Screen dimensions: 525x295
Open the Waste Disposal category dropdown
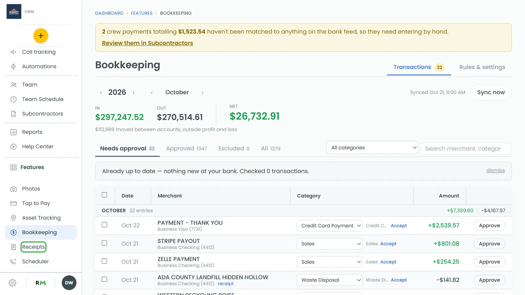330,280
